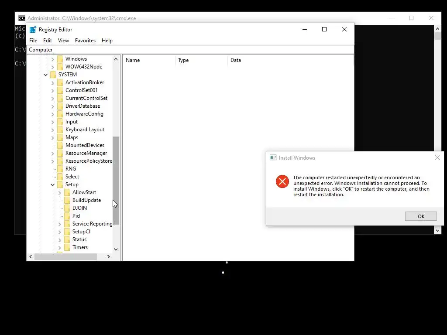Open the Favorites menu
Viewport: 447px width, 335px height.
[85, 41]
